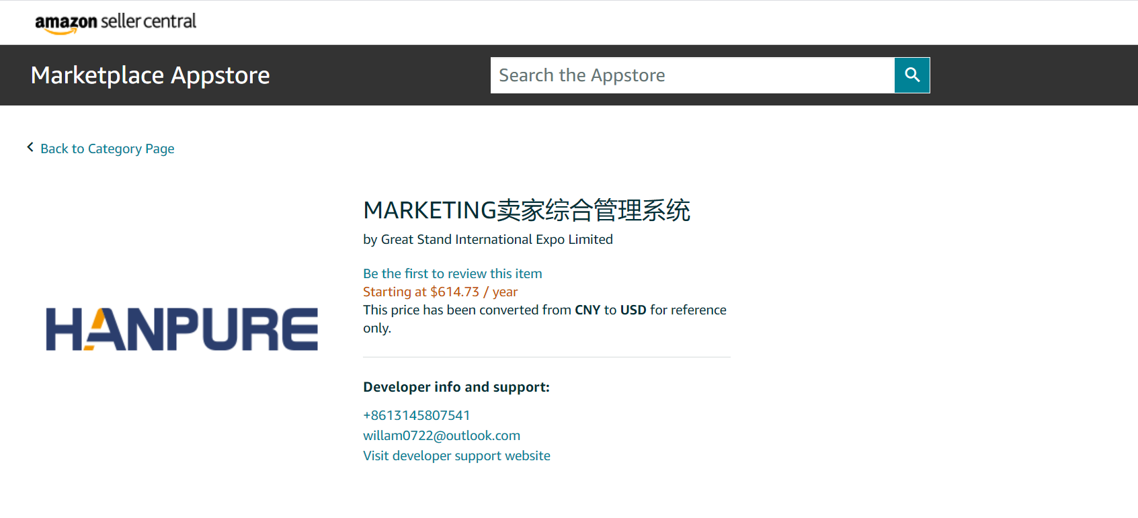Call developer phone number +8613145807541
Screen dimensions: 1138x518
pos(417,415)
